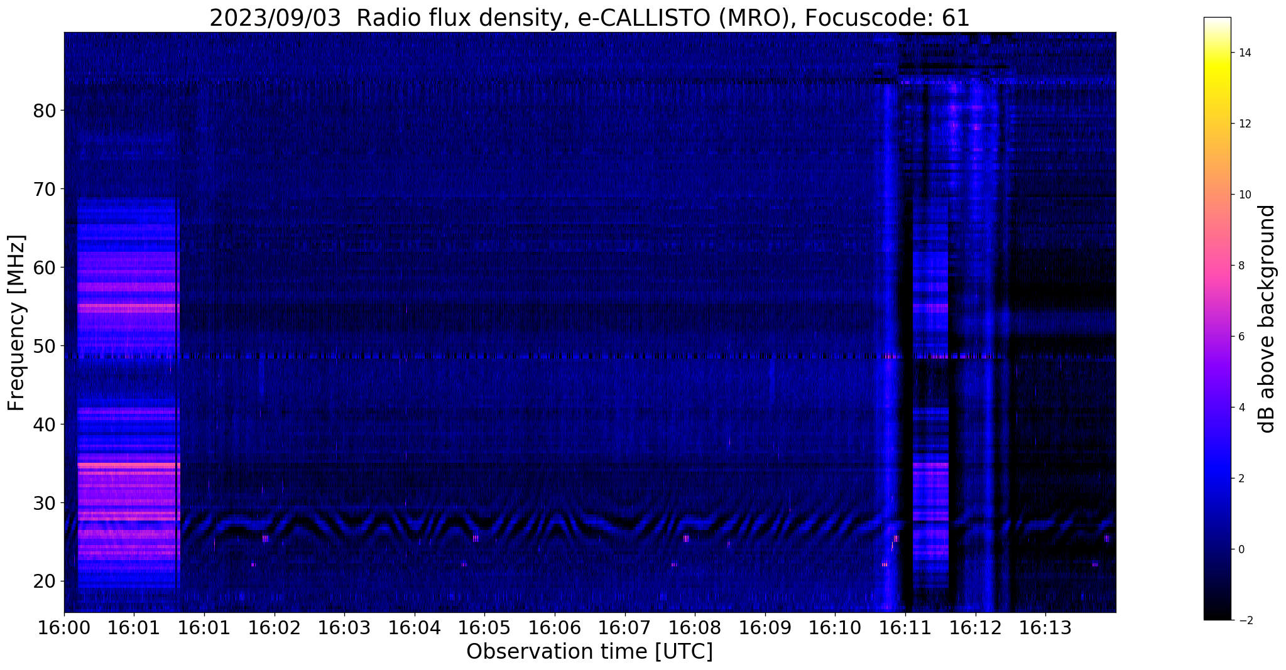Screen dimensions: 1286x670
Task: Click the colorbar tick label 10
Action: 1244,195
